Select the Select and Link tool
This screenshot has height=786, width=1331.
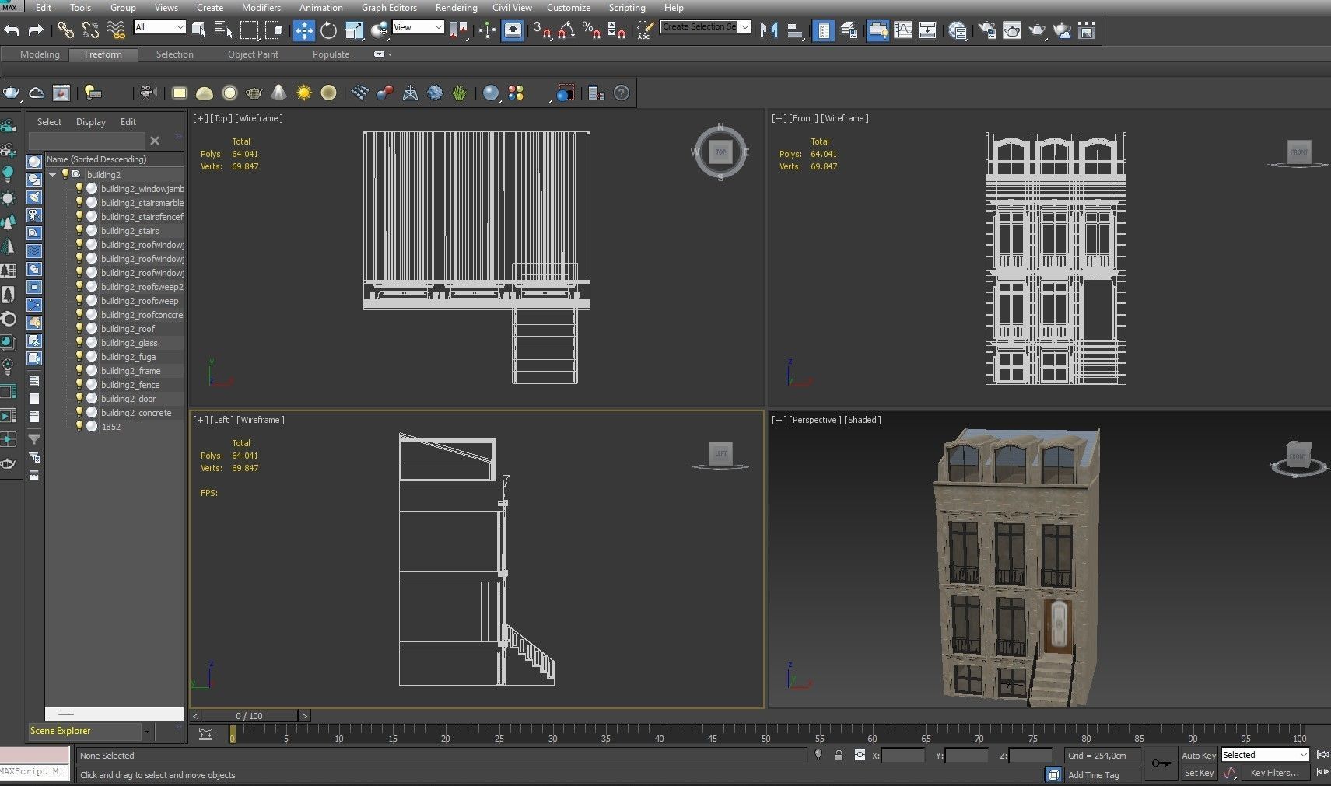pos(65,30)
